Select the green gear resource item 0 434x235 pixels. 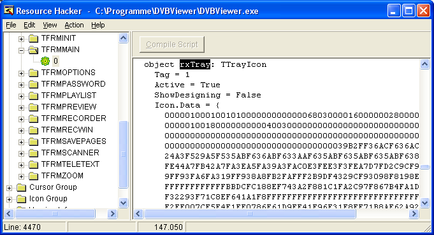pos(45,61)
